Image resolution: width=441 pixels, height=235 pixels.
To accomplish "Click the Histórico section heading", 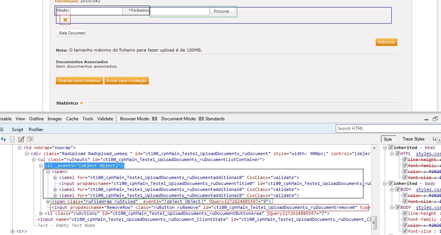I will [x=67, y=103].
